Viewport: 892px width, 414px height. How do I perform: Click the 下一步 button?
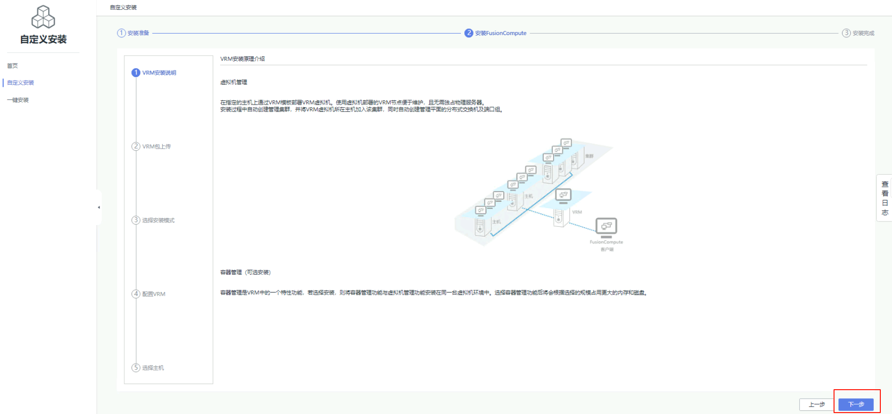(856, 404)
